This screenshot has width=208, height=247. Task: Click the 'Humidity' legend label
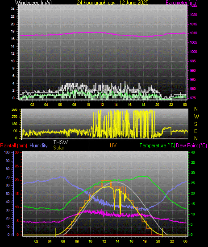[x=38, y=146]
